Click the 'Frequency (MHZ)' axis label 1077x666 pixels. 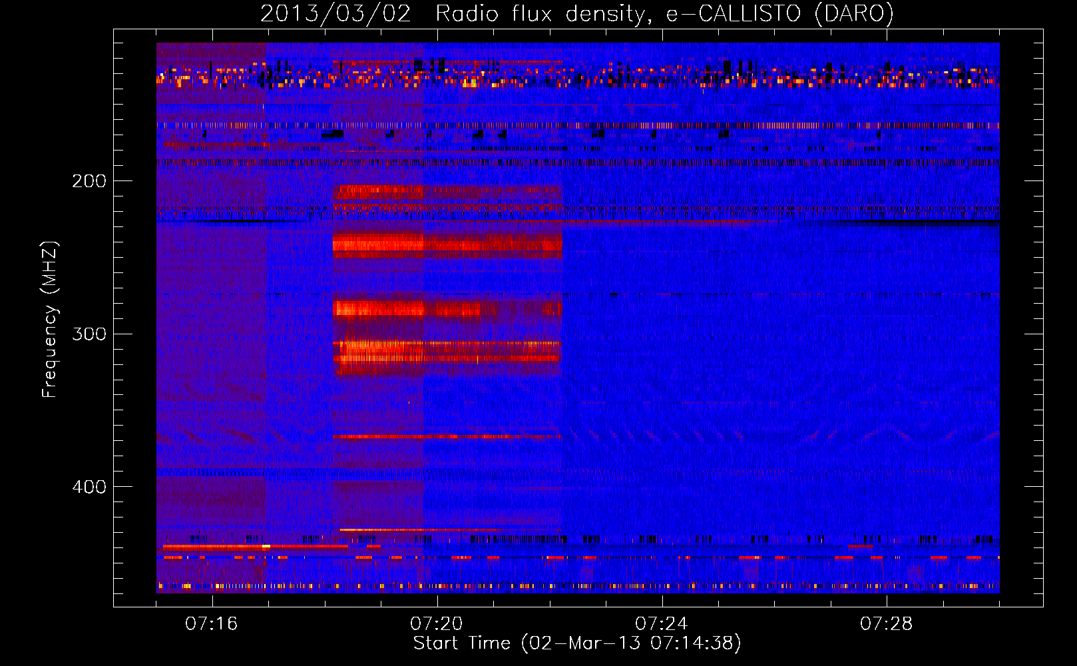coord(51,320)
